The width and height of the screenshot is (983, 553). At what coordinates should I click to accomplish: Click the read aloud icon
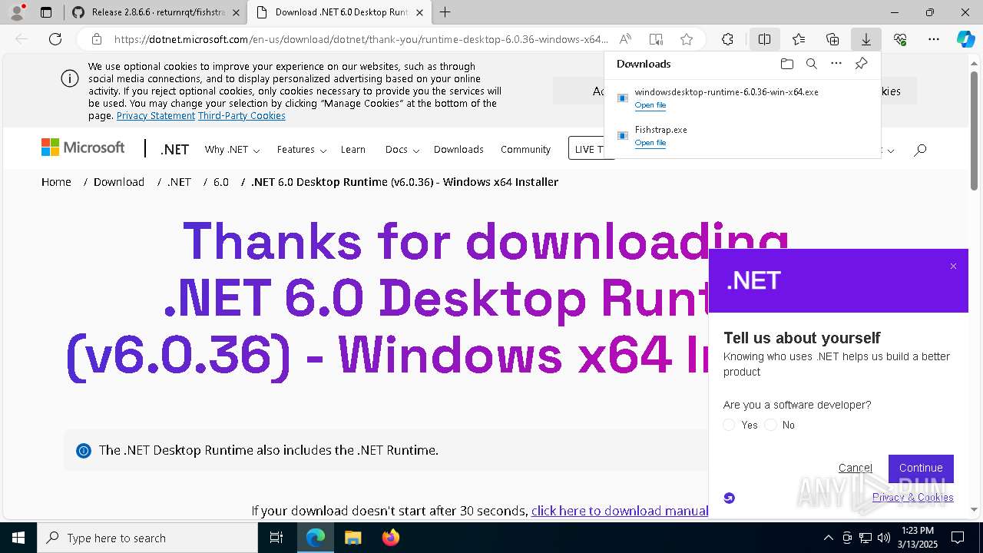[625, 39]
